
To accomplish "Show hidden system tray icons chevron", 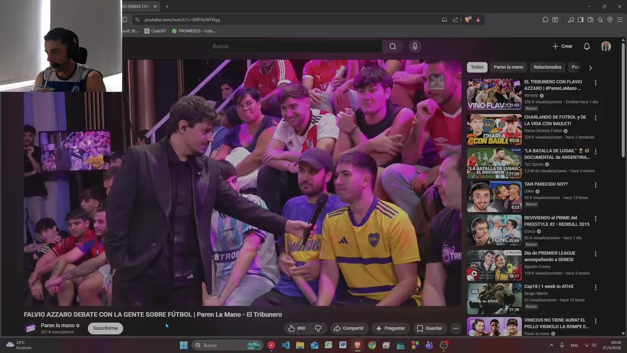I will tap(551, 345).
